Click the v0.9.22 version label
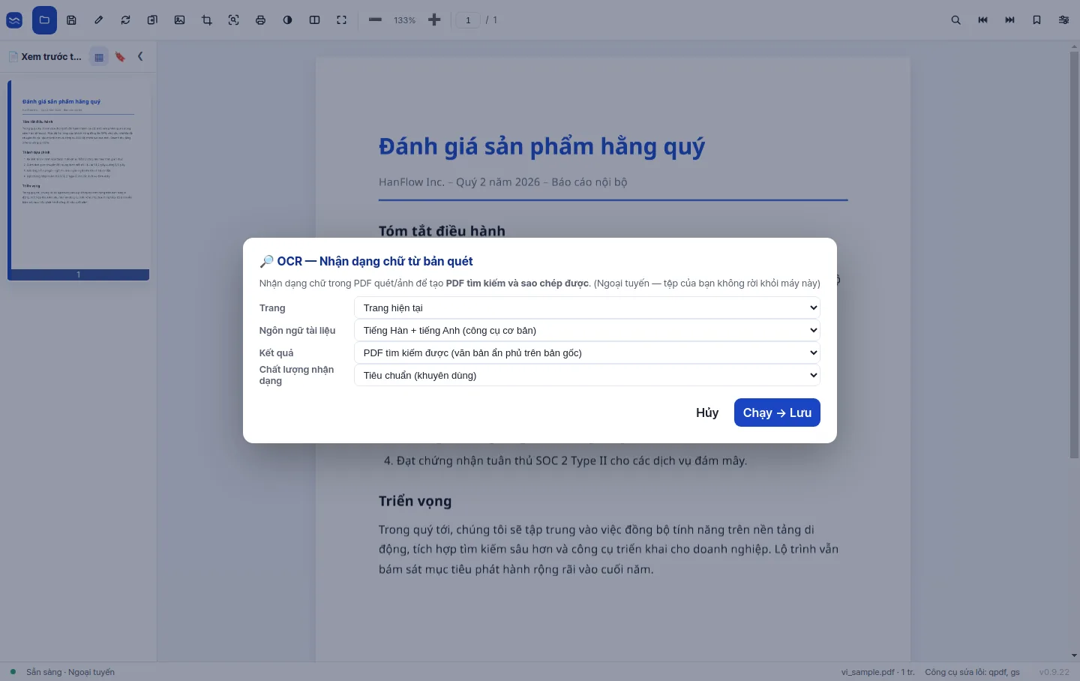Image resolution: width=1080 pixels, height=681 pixels. (x=1054, y=672)
